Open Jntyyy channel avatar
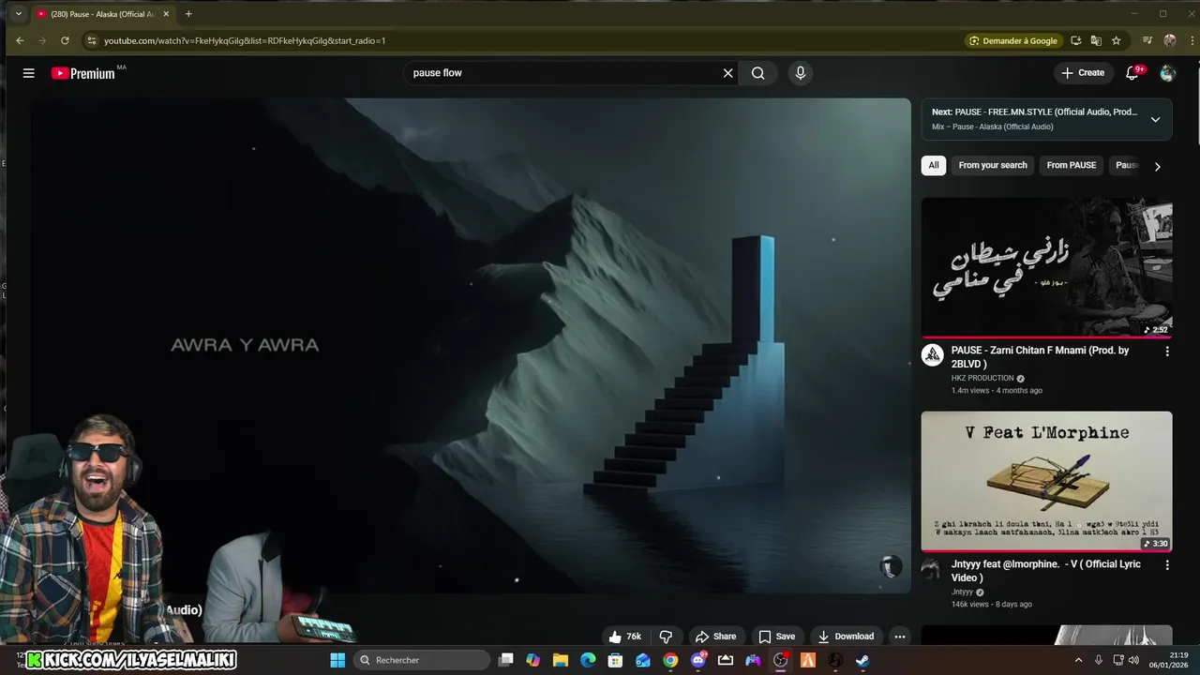This screenshot has height=675, width=1200. pyautogui.click(x=931, y=569)
